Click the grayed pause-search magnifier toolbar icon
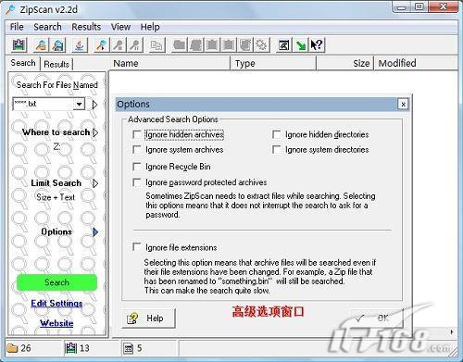 134,45
